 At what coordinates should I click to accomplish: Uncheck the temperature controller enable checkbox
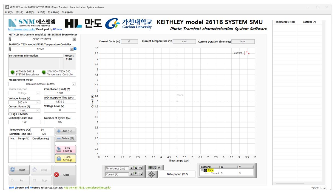point(75,49)
